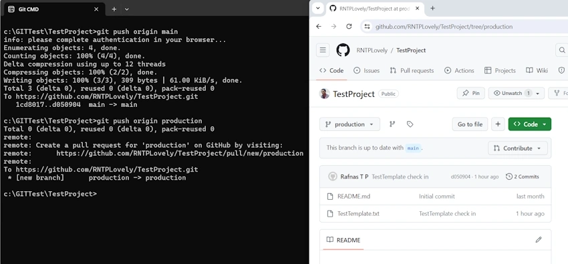Close the Git CMD terminal tab

click(x=96, y=9)
